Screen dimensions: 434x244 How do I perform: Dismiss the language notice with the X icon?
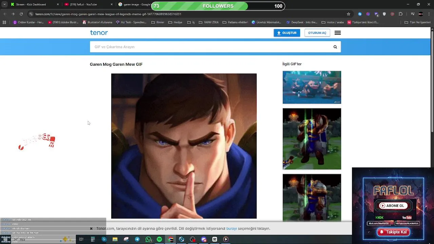[x=91, y=229]
